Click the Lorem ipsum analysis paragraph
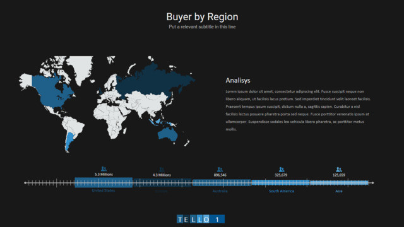Image resolution: width=404 pixels, height=227 pixels. pyautogui.click(x=299, y=110)
